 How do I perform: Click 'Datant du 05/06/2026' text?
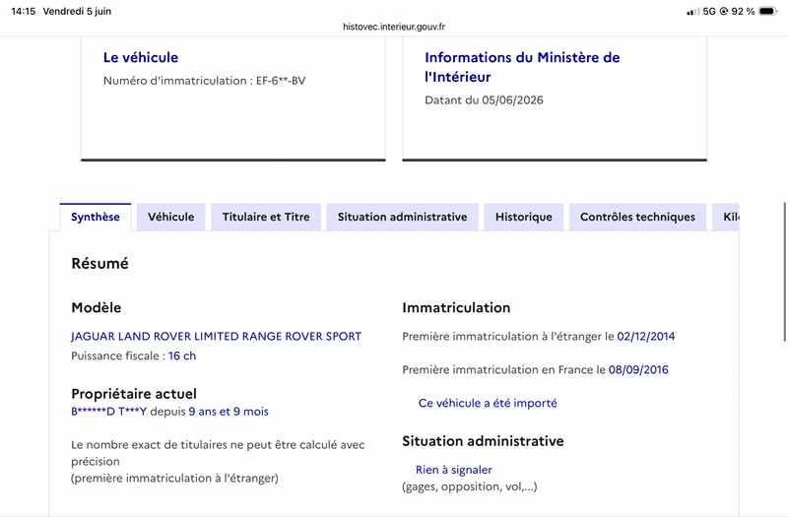click(x=484, y=100)
